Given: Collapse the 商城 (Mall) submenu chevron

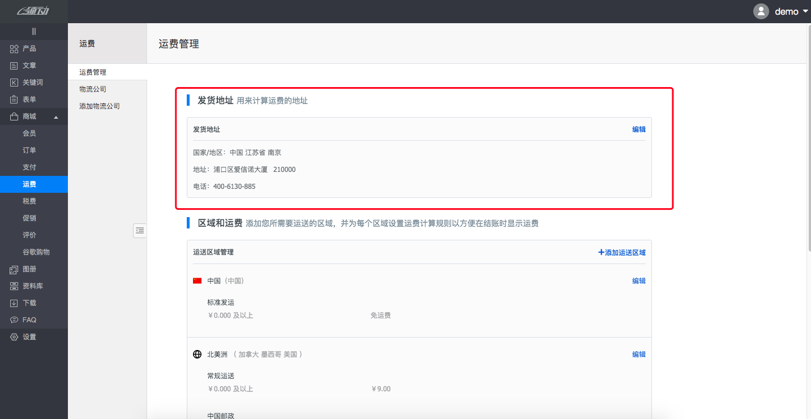Looking at the screenshot, I should pos(55,116).
